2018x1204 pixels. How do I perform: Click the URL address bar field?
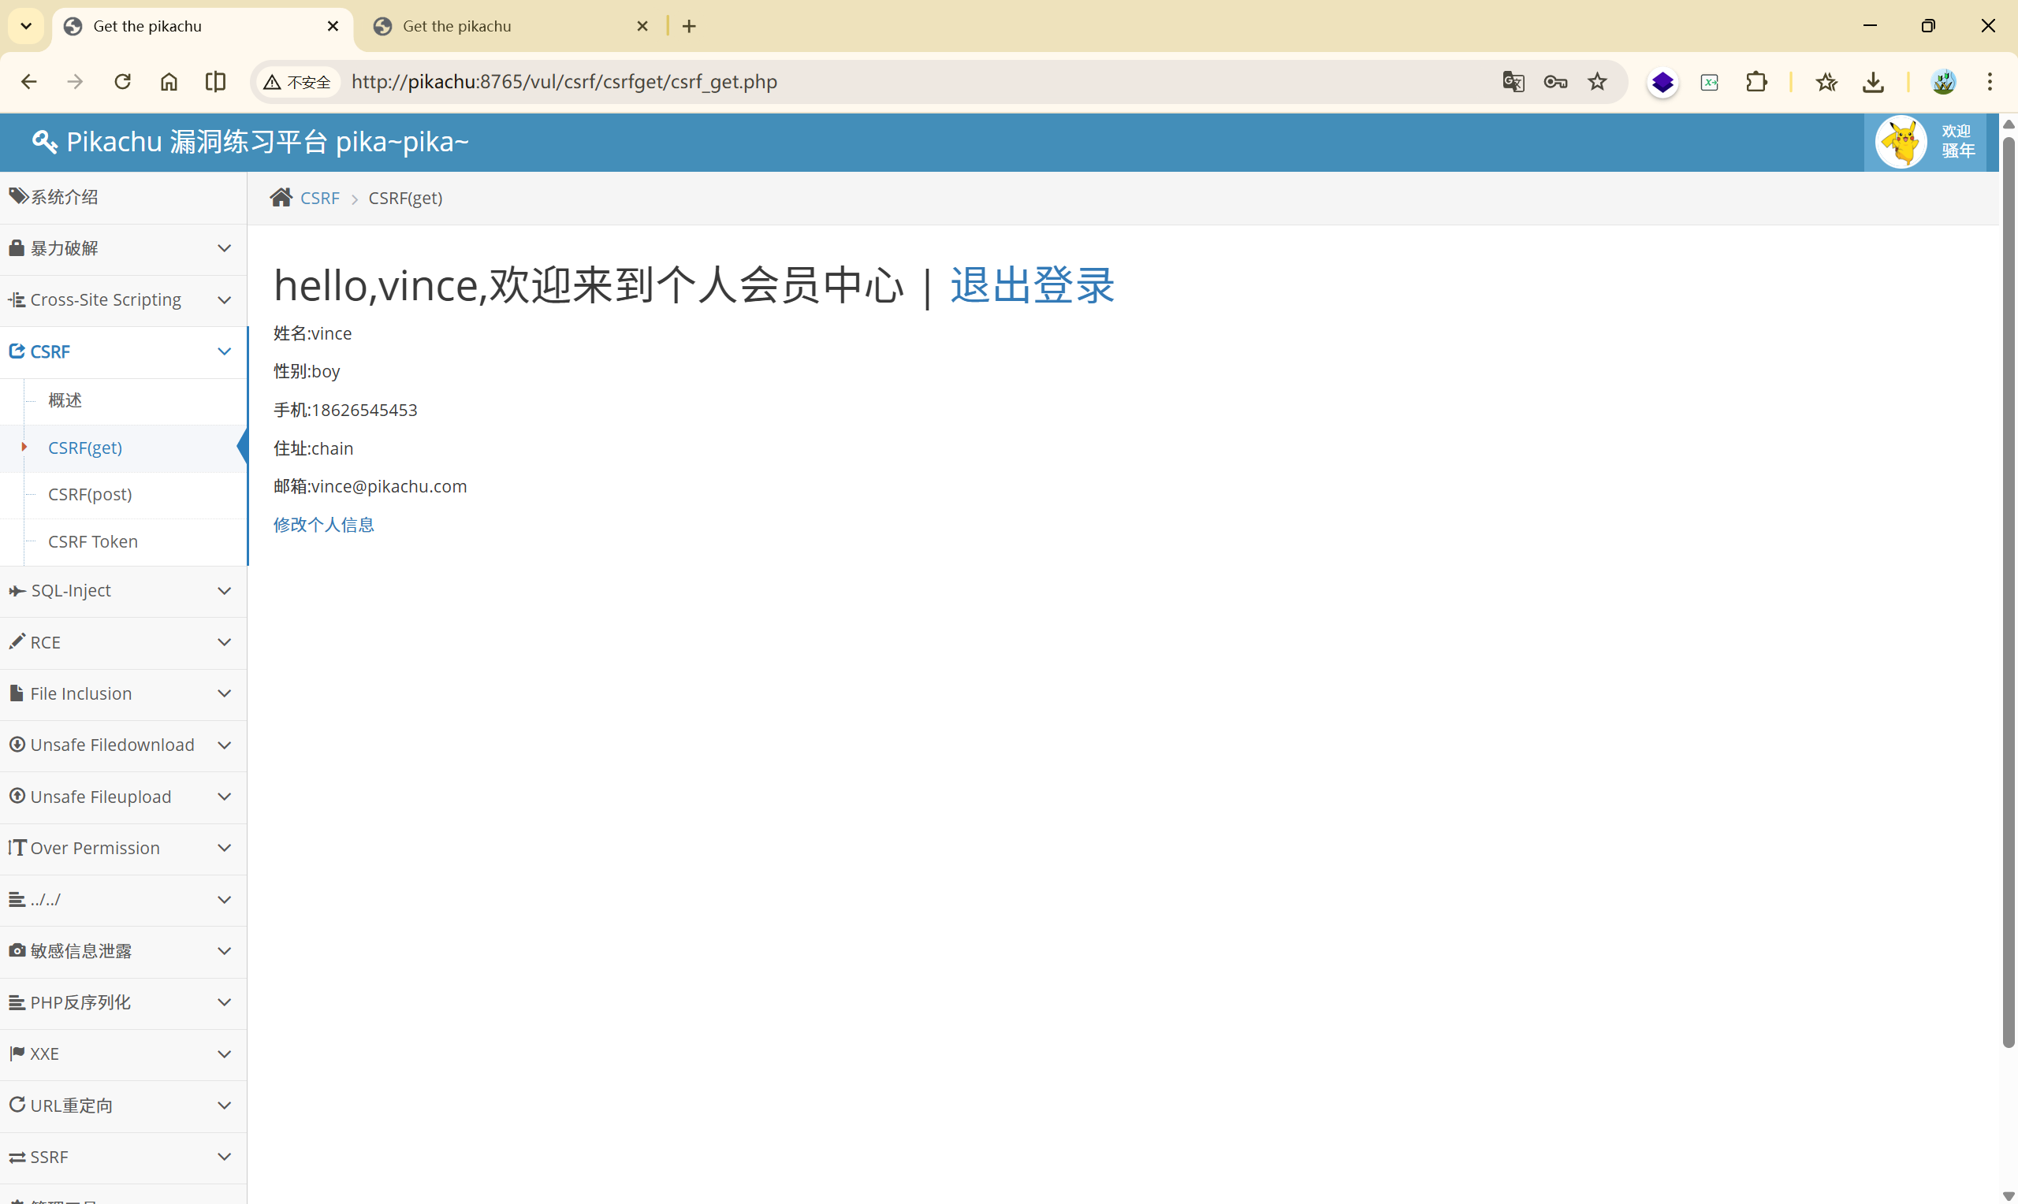[892, 82]
